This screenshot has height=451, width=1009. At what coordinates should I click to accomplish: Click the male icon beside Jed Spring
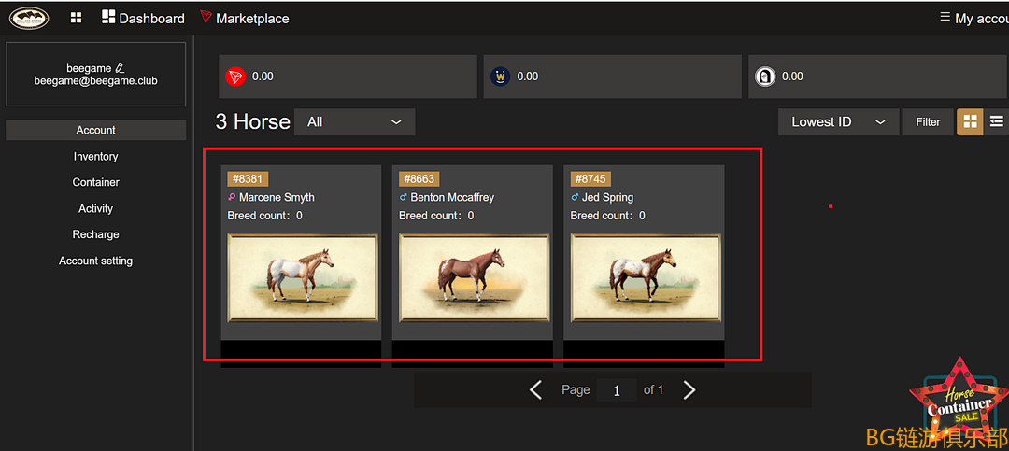(576, 197)
